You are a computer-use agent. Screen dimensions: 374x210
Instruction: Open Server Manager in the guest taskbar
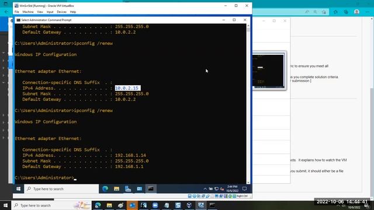[128, 189]
